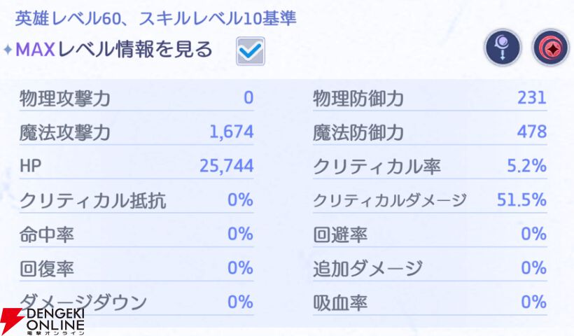Screen dimensions: 574x336
Task: Select the 物理攻撃力 stat row
Action: click(x=136, y=98)
